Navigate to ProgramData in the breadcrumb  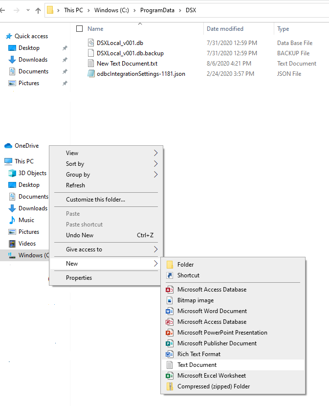click(x=157, y=10)
